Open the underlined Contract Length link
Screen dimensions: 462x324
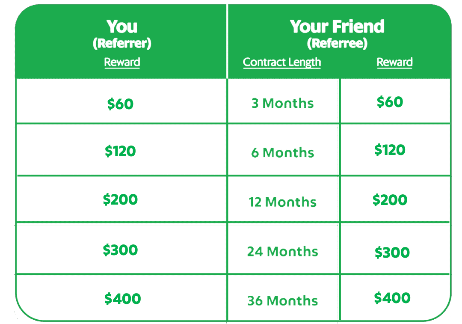click(x=282, y=62)
